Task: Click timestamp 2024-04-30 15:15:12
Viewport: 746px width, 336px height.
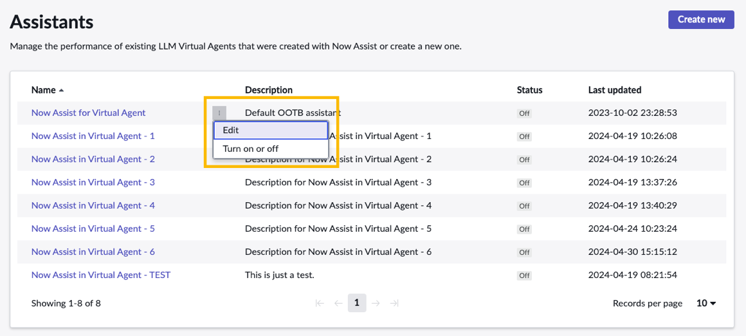Action: coord(632,251)
